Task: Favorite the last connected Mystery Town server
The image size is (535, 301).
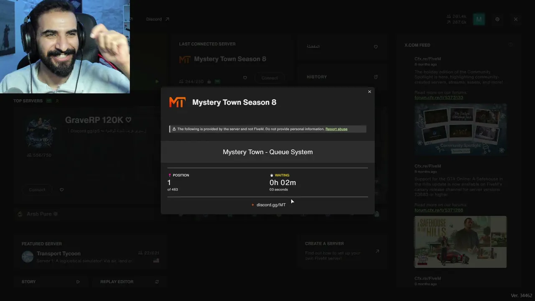Action: click(x=245, y=78)
